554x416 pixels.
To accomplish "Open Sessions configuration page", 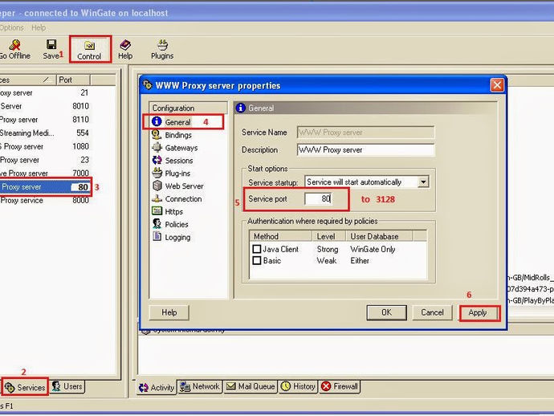I will [x=173, y=161].
